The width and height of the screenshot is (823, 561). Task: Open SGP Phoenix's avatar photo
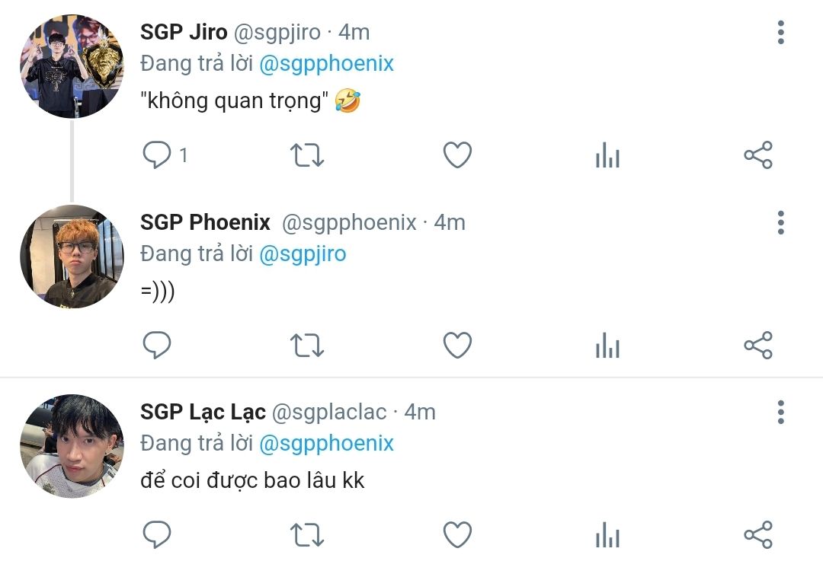click(x=72, y=257)
